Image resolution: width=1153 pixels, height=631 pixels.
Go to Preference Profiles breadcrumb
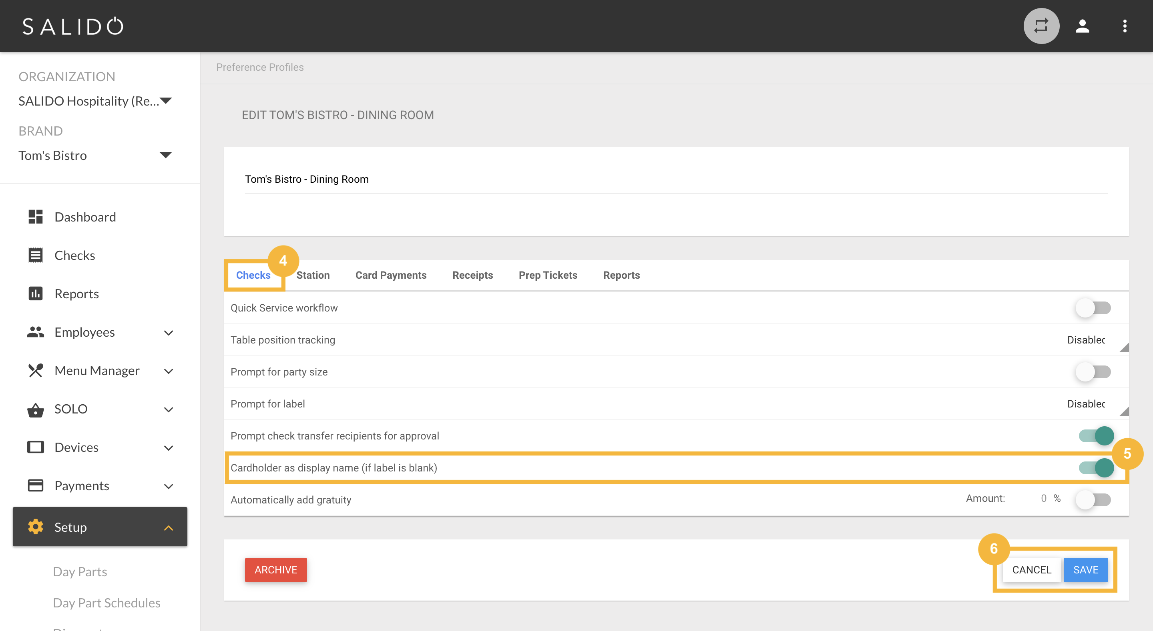coord(259,67)
